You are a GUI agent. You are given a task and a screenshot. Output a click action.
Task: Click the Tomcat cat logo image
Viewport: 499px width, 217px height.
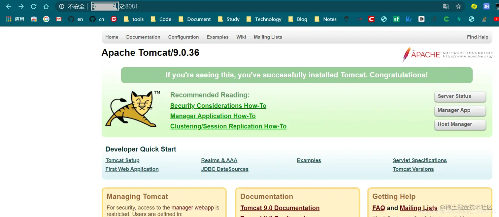[x=133, y=109]
